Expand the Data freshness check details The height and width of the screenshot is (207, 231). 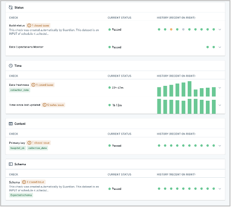pos(220,88)
